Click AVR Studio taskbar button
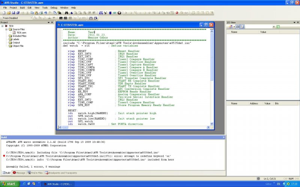This screenshot has height=187, width=300. tap(58, 184)
